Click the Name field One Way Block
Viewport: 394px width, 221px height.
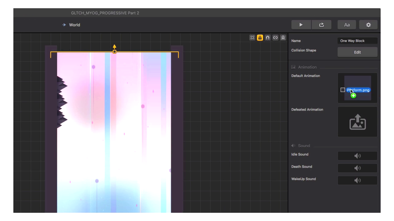357,41
